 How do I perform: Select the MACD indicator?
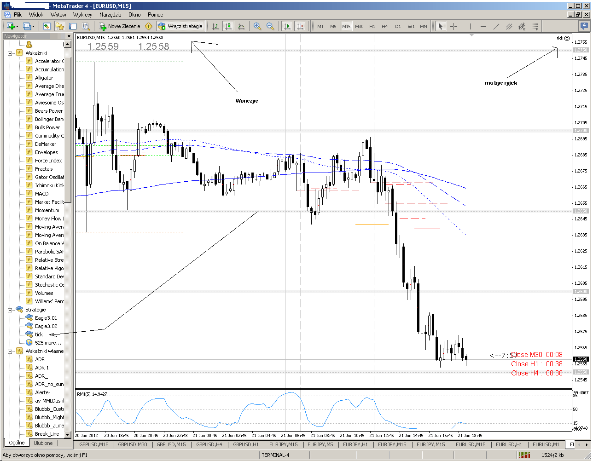[x=41, y=194]
